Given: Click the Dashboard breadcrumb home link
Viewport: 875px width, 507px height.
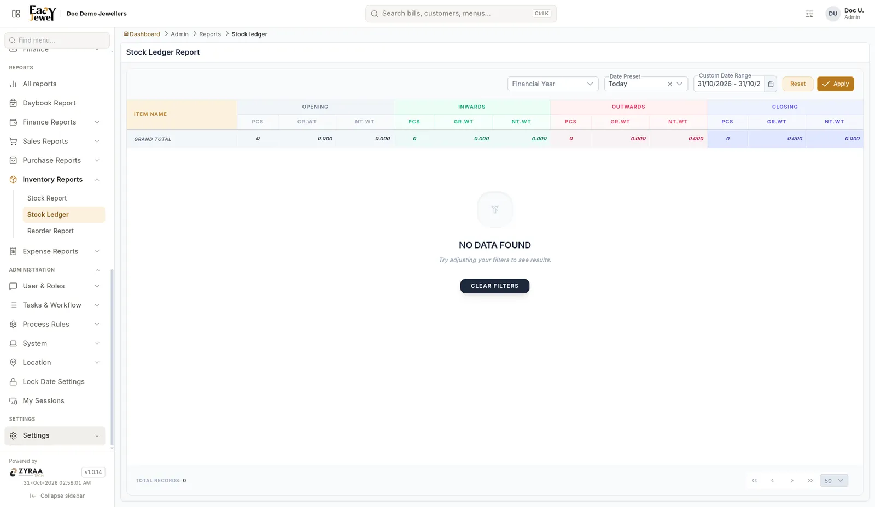Looking at the screenshot, I should point(142,34).
